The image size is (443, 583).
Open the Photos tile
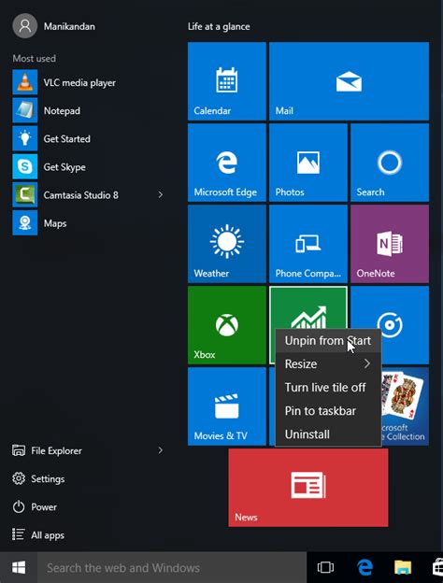click(x=308, y=163)
